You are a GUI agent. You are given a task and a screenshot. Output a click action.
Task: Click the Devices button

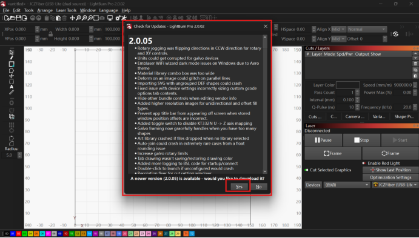pyautogui.click(x=313, y=185)
